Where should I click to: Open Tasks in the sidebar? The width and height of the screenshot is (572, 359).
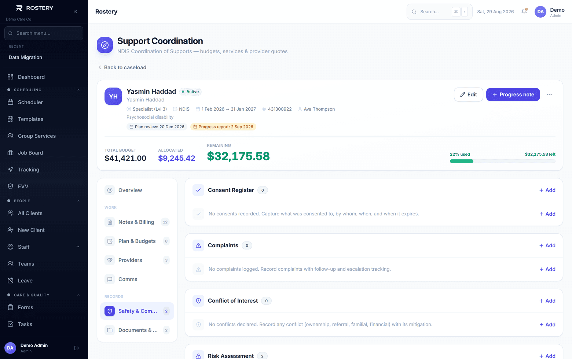tap(44, 324)
